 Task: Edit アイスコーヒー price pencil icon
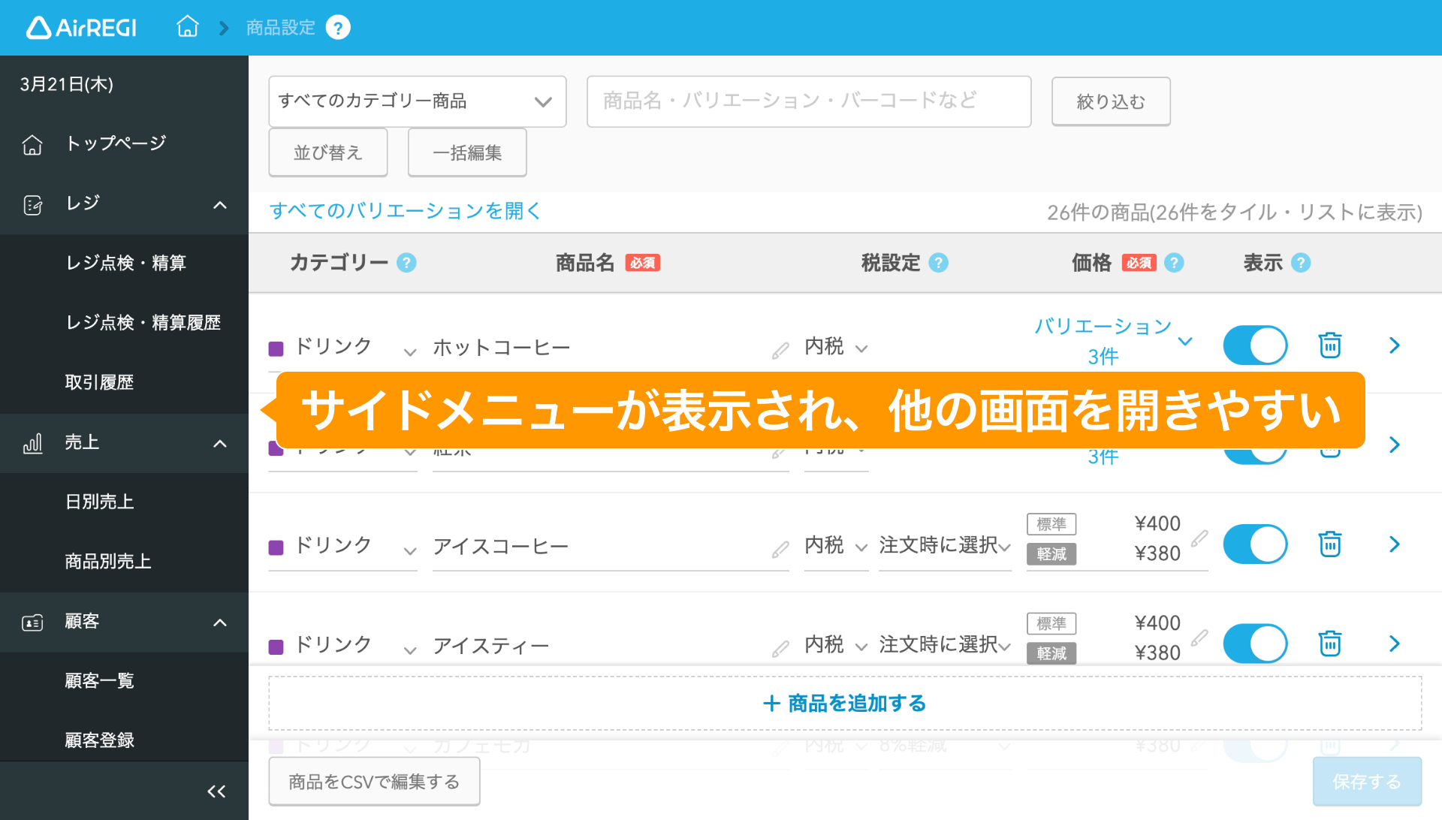[1199, 538]
